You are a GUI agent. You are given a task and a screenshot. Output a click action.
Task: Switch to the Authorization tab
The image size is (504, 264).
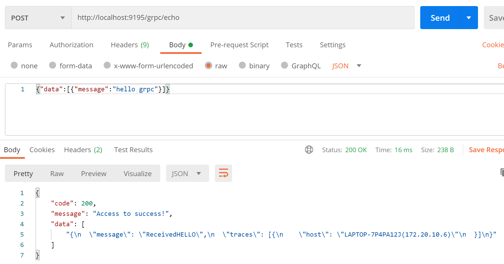tap(71, 45)
